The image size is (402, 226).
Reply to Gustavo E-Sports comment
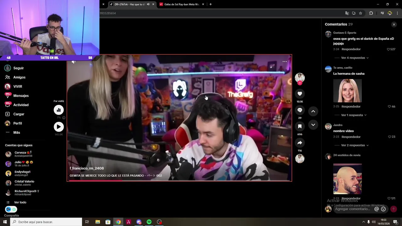click(351, 49)
